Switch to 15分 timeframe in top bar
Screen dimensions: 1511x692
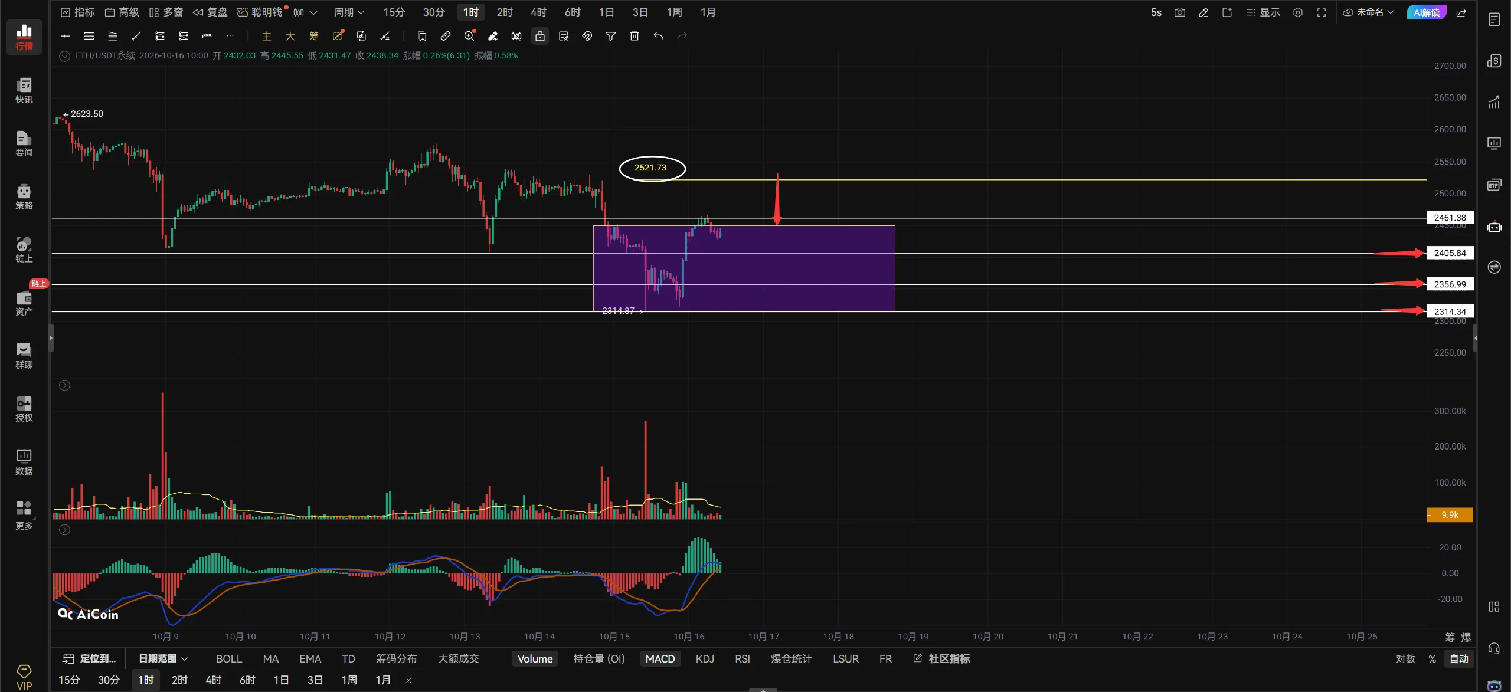coord(394,12)
